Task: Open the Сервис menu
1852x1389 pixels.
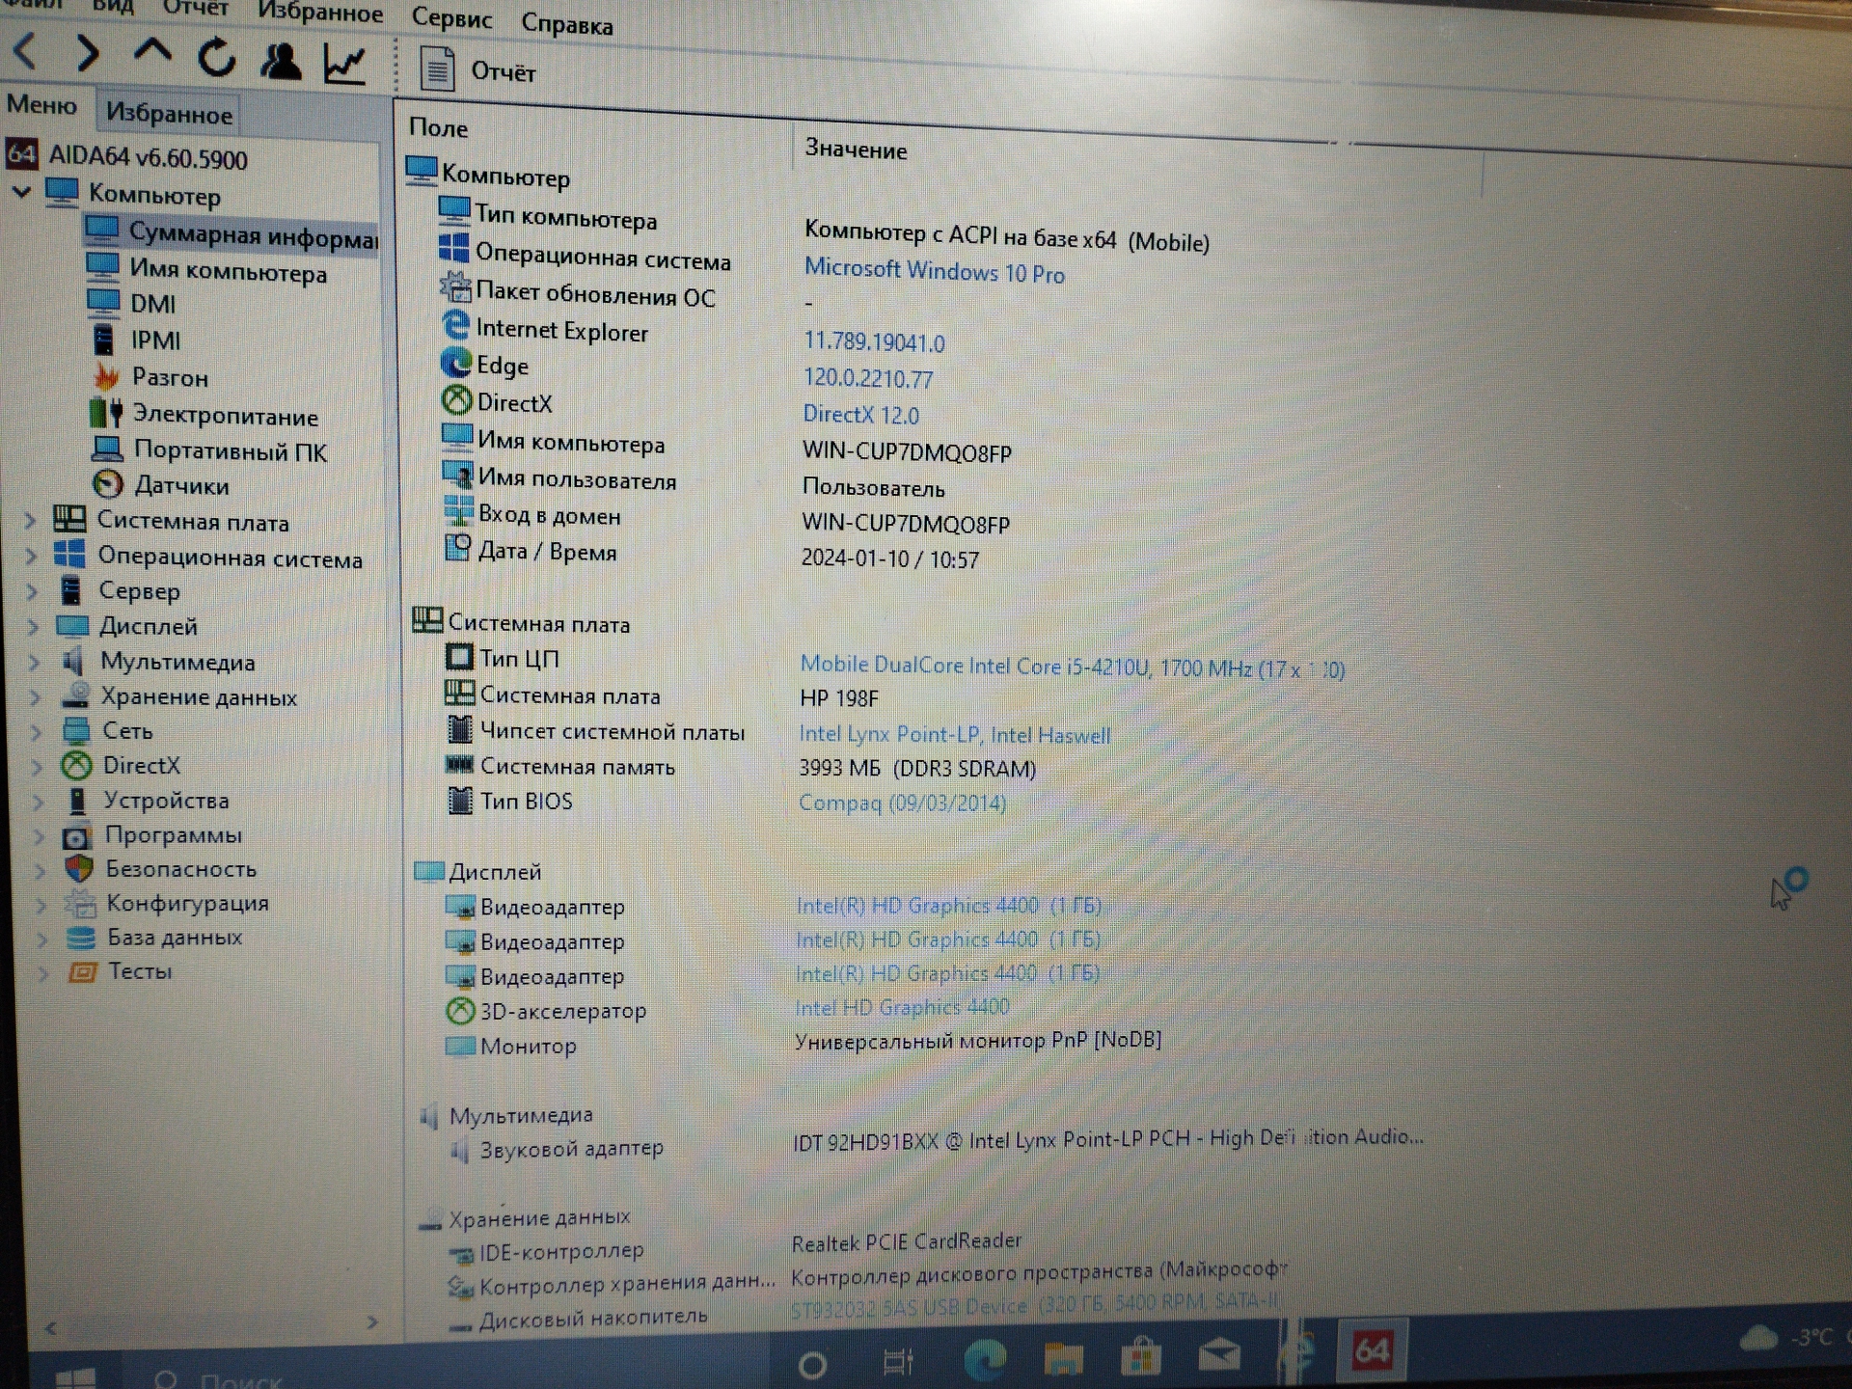Action: click(451, 18)
